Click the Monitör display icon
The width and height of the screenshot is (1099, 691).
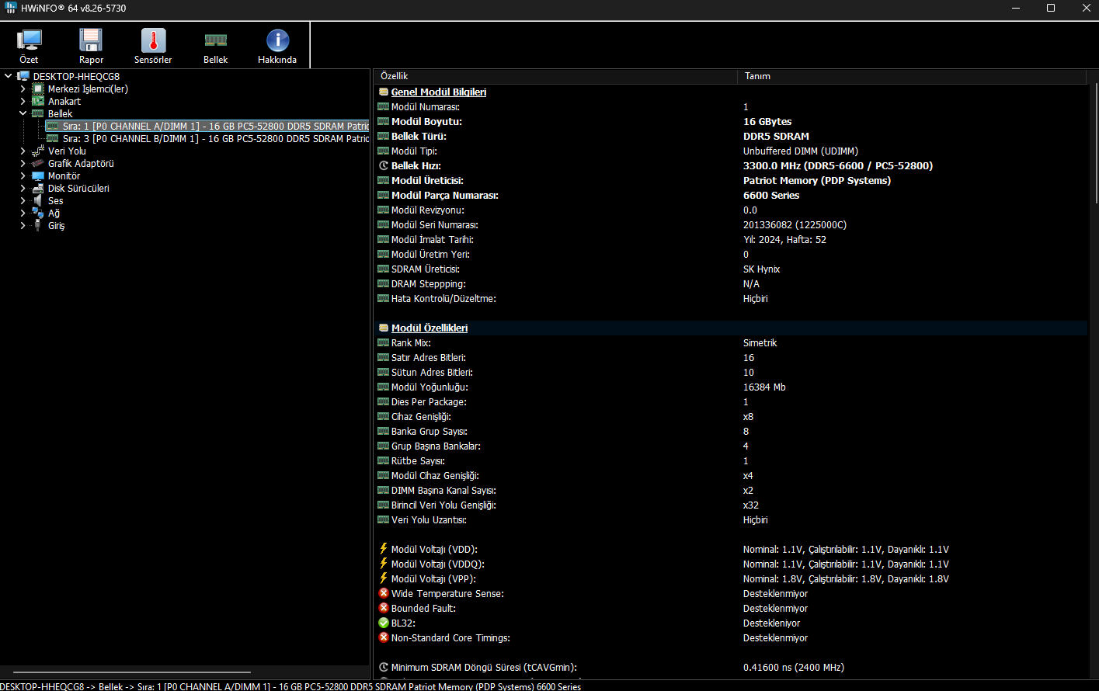click(x=38, y=175)
